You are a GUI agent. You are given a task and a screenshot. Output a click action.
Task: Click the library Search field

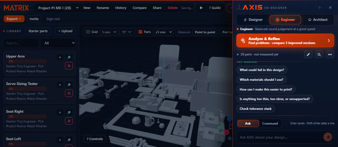21,43
